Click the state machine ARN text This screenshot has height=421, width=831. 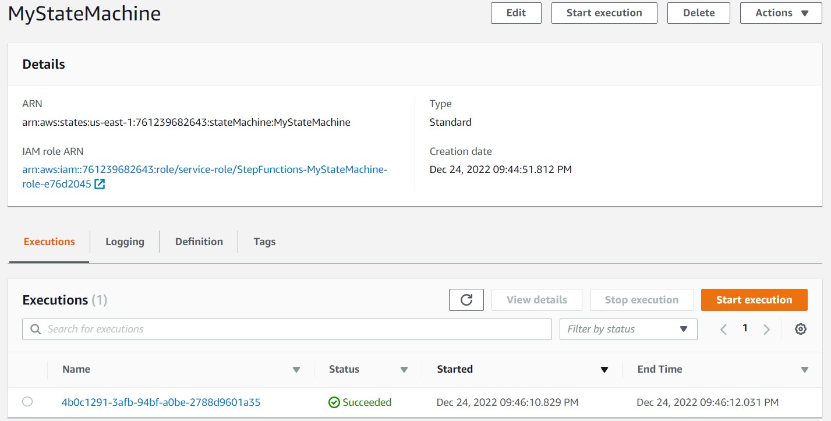(186, 122)
